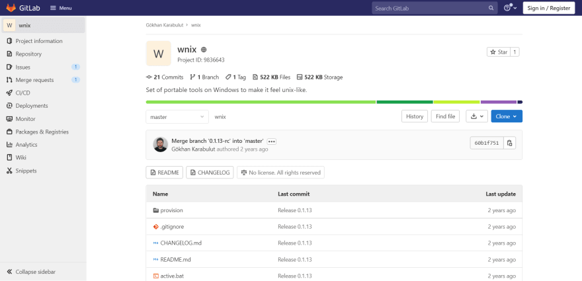This screenshot has width=582, height=281.
Task: Expand the commit description ellipsis
Action: (272, 141)
